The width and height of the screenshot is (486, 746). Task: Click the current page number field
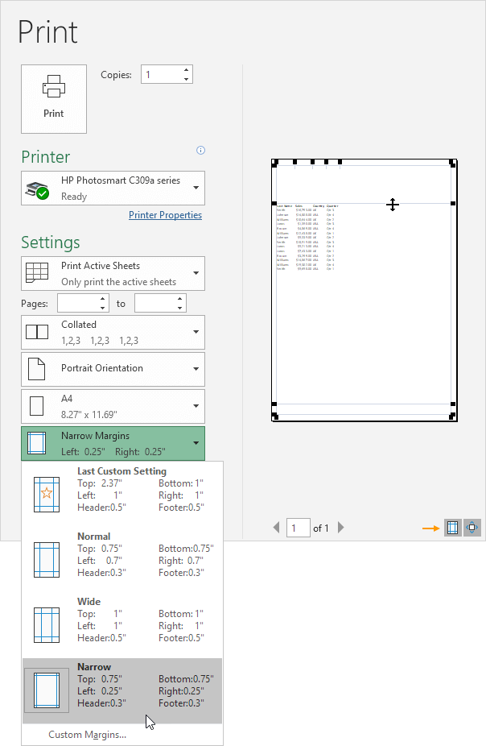coord(299,528)
